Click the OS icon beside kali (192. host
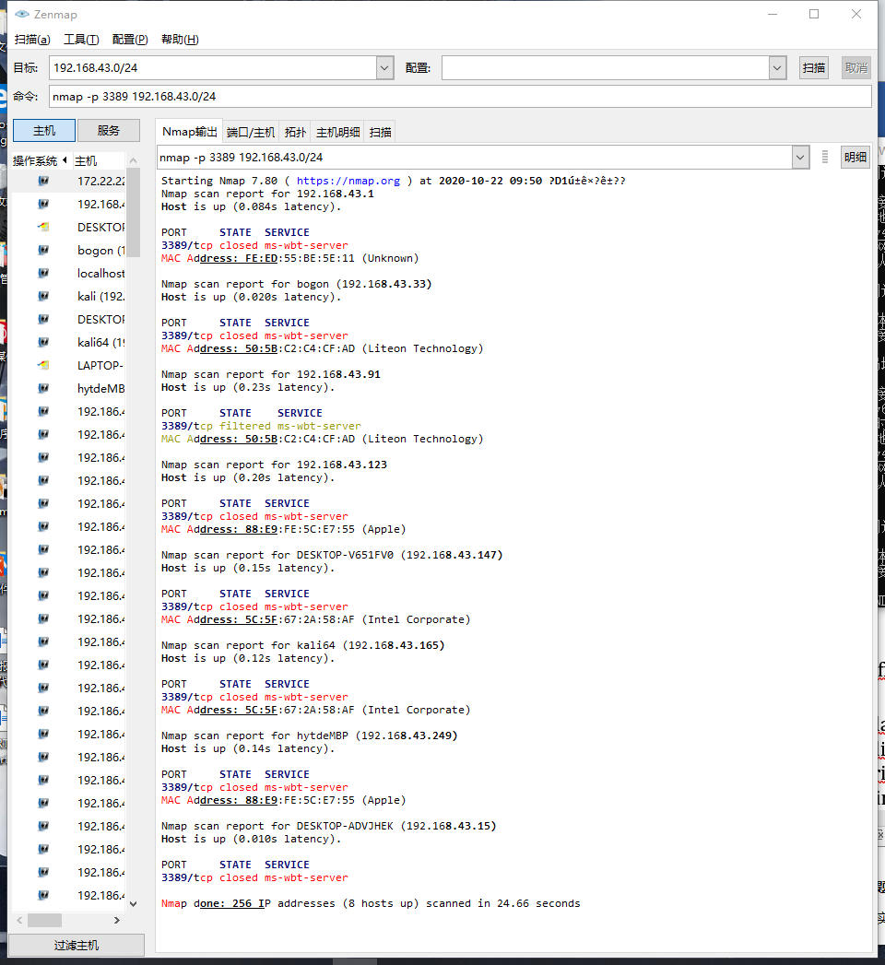The image size is (885, 965). [43, 296]
